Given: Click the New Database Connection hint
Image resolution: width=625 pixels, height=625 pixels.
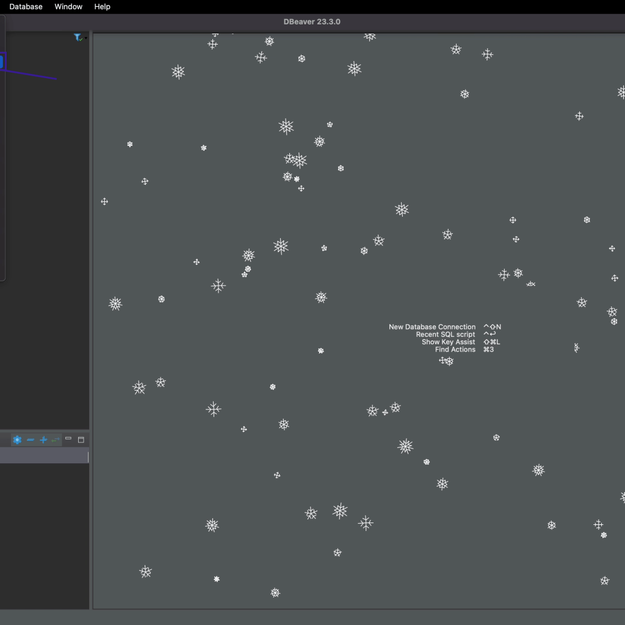Looking at the screenshot, I should click(432, 327).
